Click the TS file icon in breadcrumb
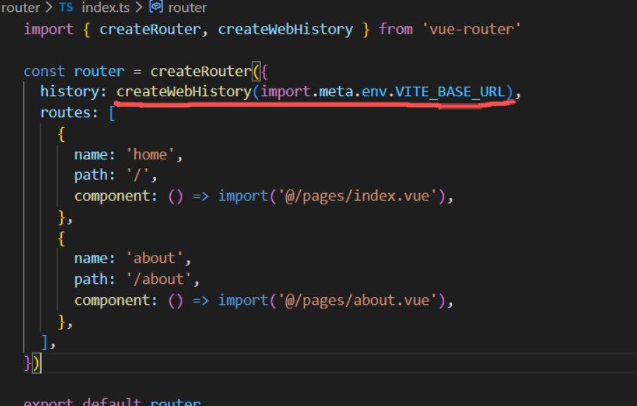 click(66, 8)
